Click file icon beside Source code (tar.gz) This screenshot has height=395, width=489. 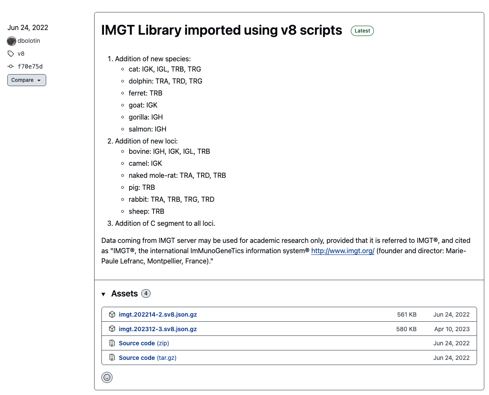click(x=112, y=358)
